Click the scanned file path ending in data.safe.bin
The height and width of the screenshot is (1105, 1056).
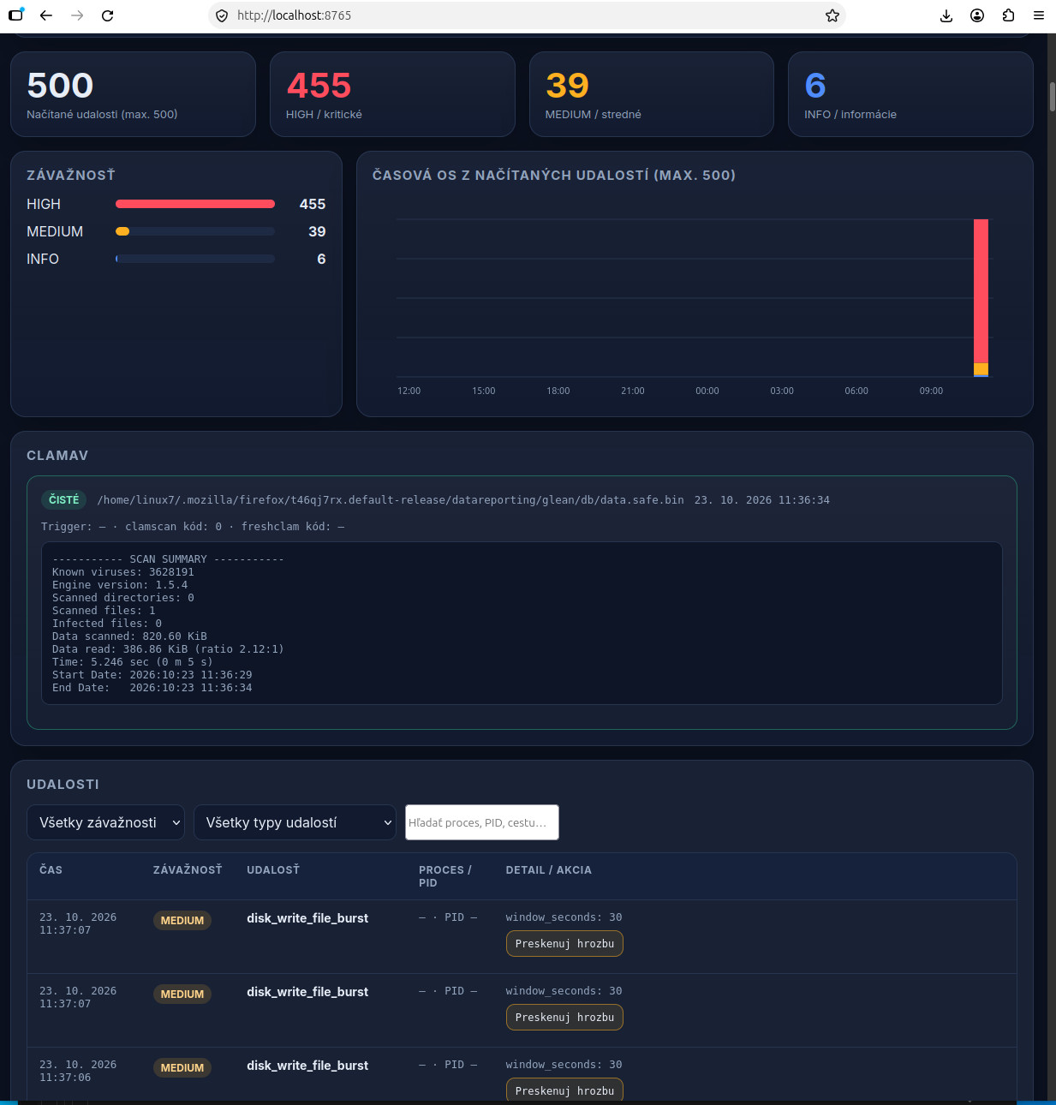pyautogui.click(x=391, y=500)
